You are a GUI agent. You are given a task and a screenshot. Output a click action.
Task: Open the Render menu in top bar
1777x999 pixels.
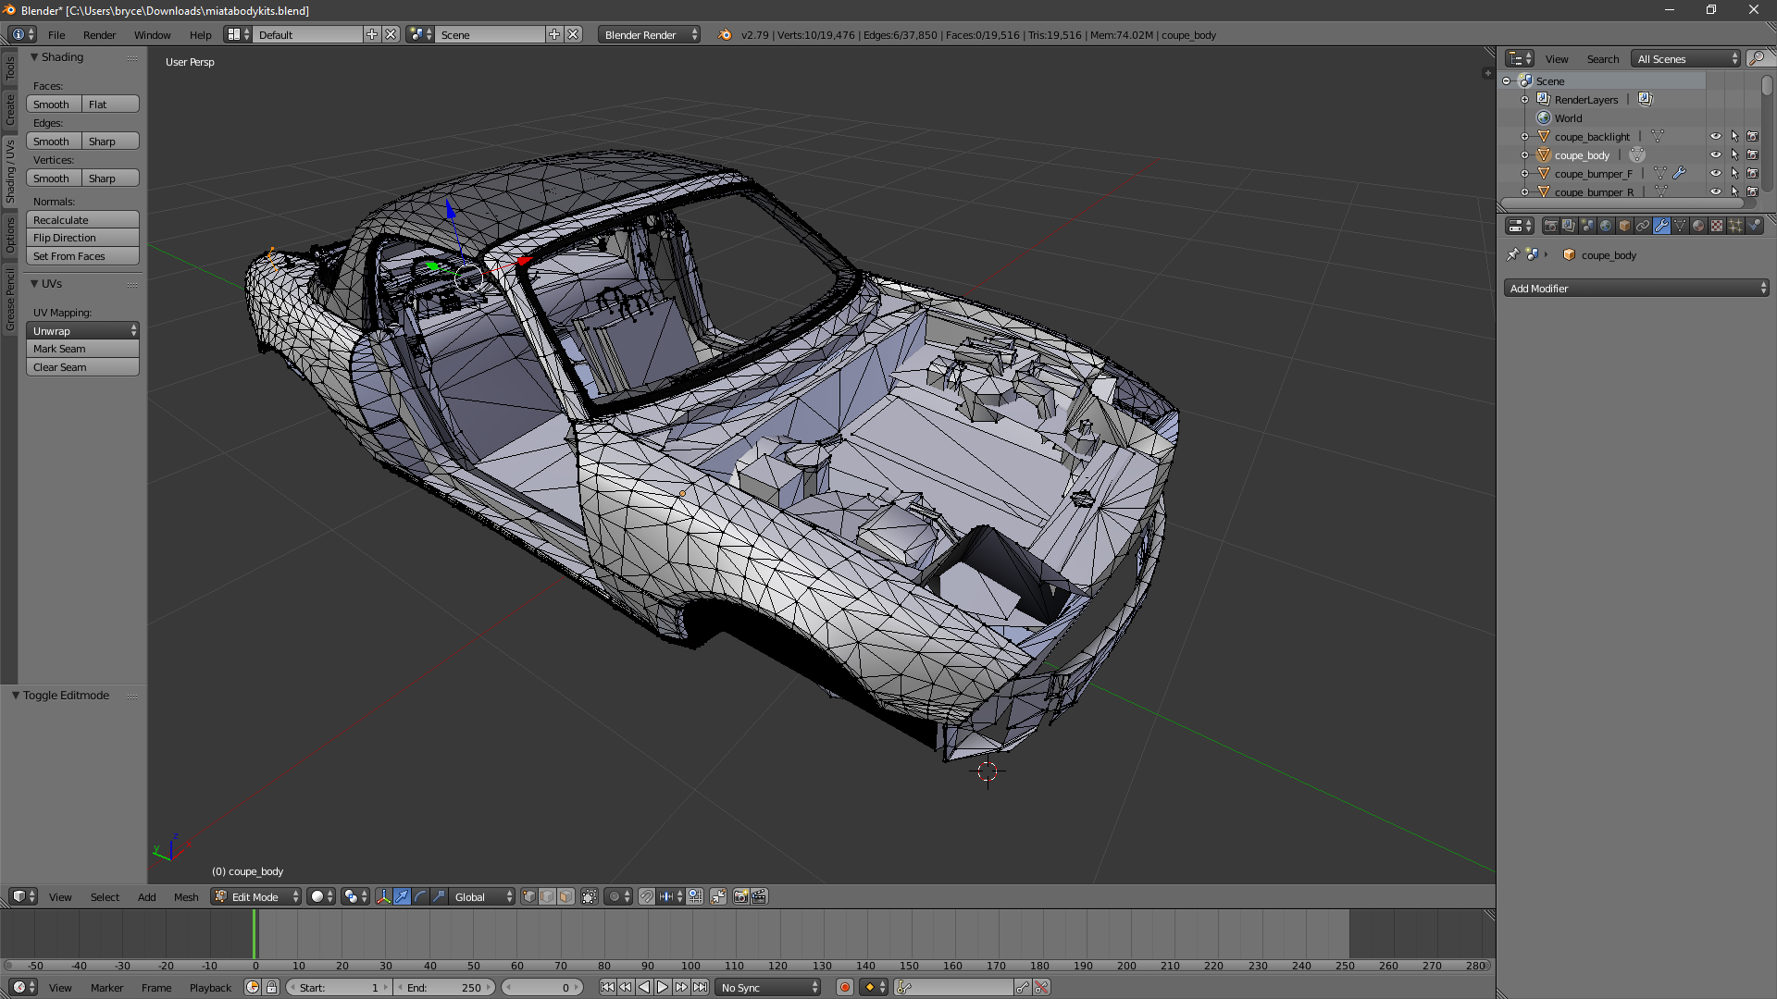99,35
